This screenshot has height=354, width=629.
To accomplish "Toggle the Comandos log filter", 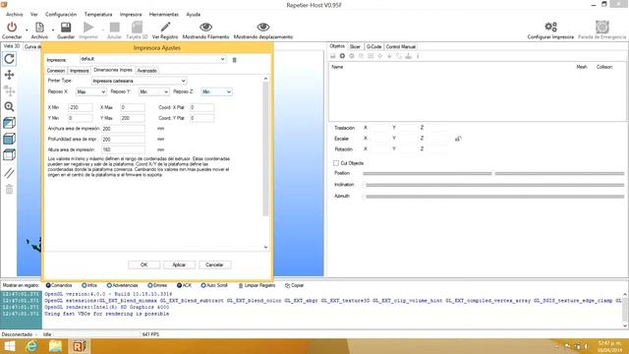I will click(59, 285).
